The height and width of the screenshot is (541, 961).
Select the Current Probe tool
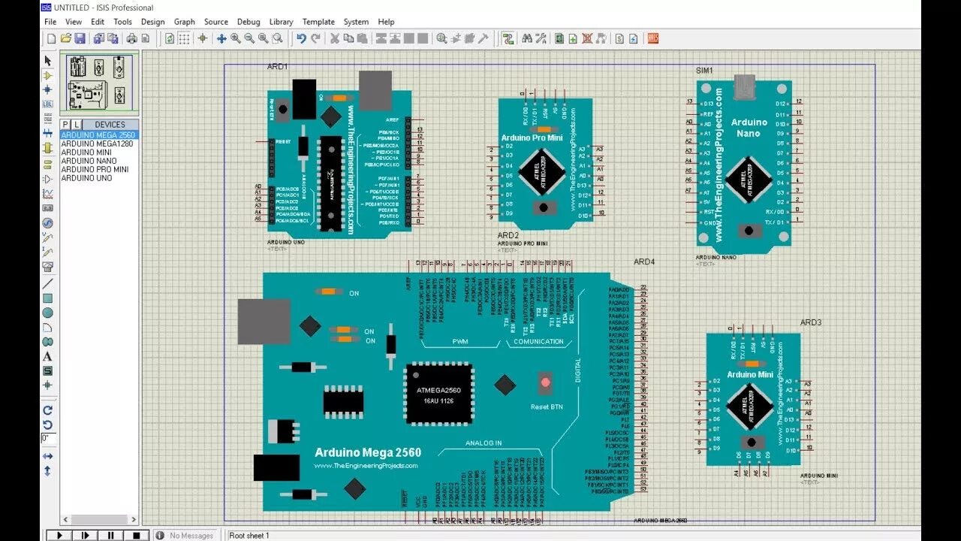48,252
